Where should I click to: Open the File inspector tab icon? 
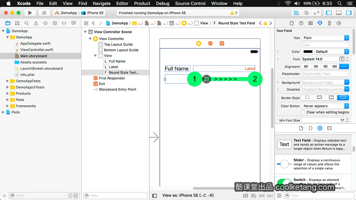292,23
